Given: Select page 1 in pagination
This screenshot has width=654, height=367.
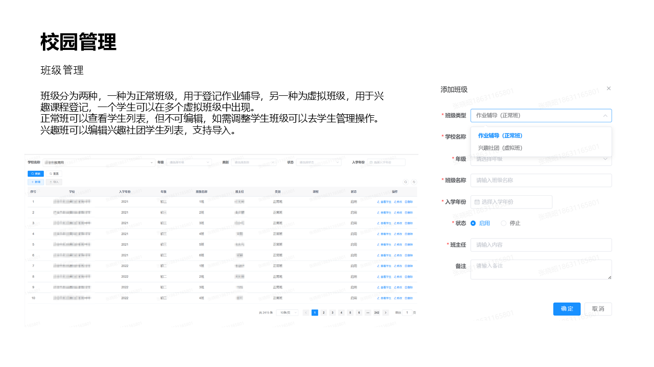Looking at the screenshot, I should pyautogui.click(x=315, y=312).
